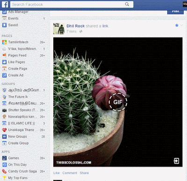
Task: Open Pages Feed label
Action: coord(17,55)
